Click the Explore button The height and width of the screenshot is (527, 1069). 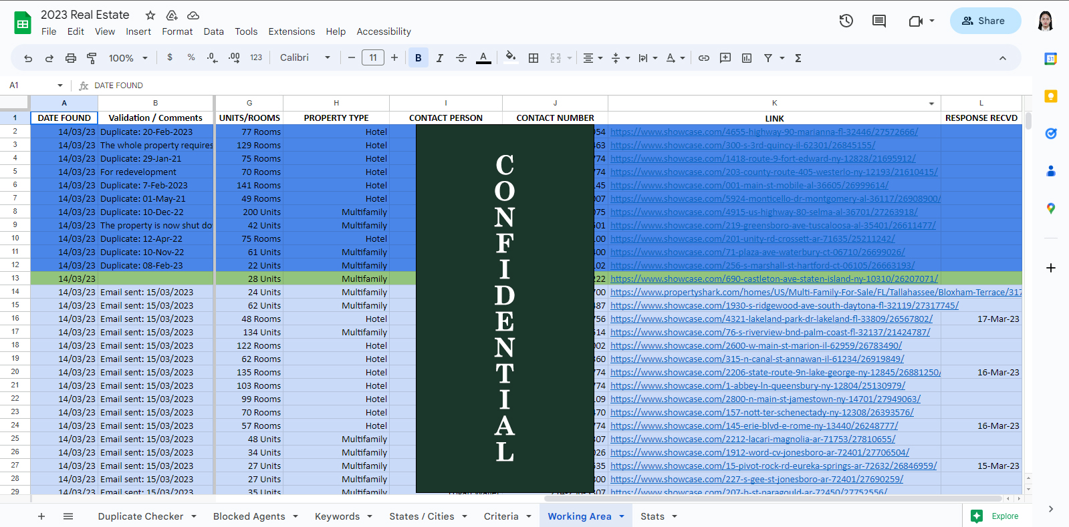(x=995, y=516)
